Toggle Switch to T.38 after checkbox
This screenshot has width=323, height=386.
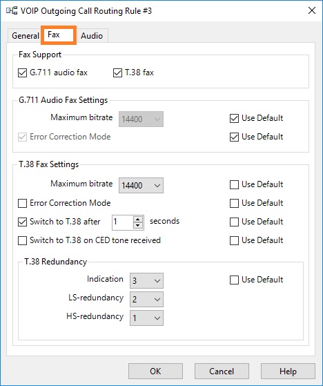coord(22,222)
